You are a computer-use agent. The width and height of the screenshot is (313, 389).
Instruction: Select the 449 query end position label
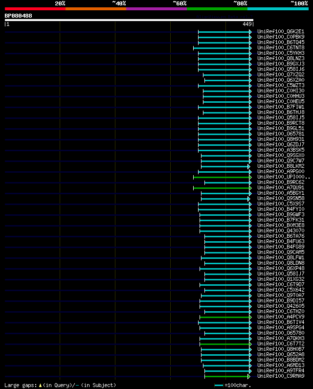(x=247, y=24)
